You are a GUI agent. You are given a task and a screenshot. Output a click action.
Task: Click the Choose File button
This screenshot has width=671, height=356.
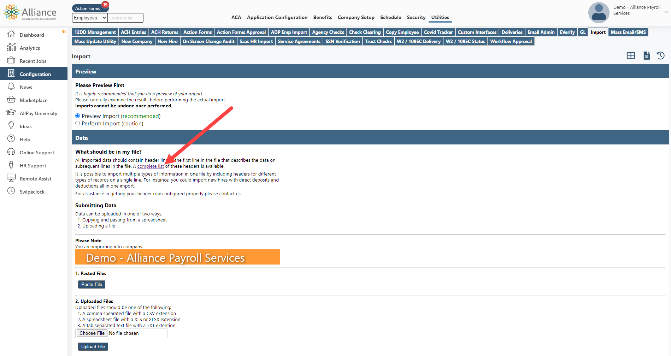92,333
